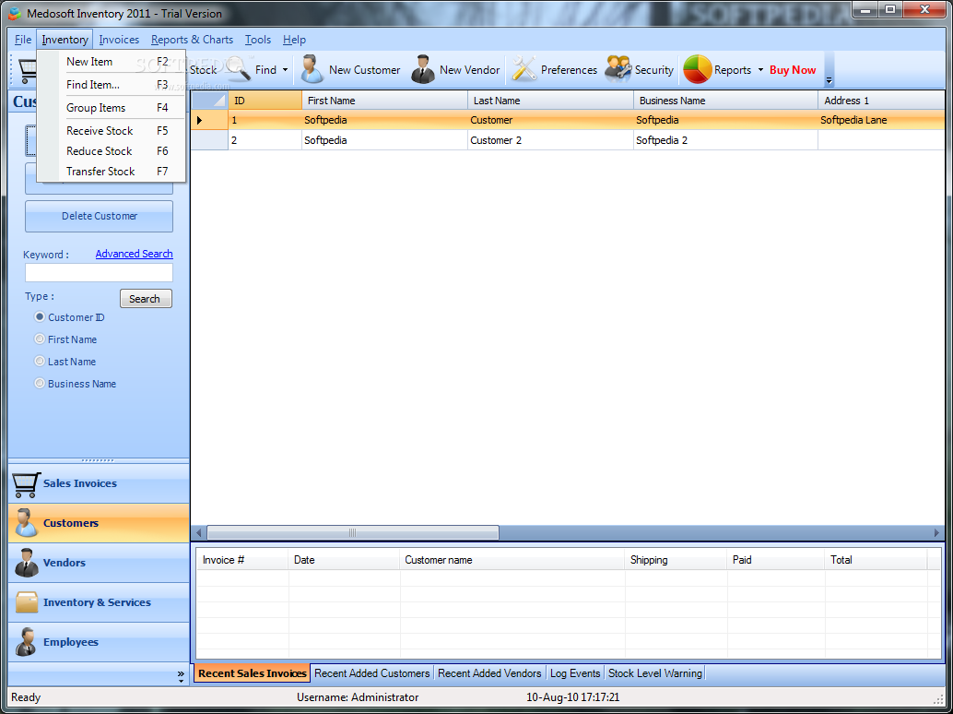Switch to Recent Added Customers tab
Image resolution: width=953 pixels, height=714 pixels.
[372, 673]
